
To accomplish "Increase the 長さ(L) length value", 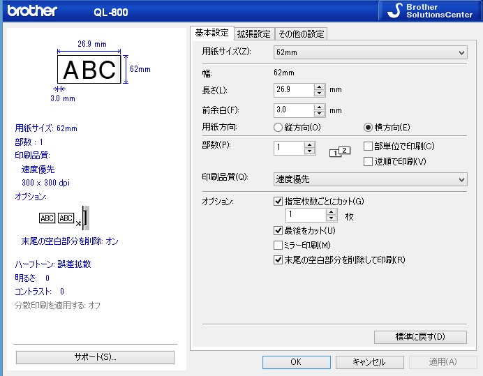I will pos(320,87).
